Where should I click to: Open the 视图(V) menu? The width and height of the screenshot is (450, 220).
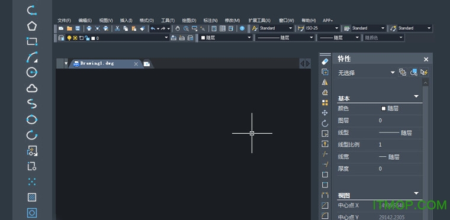pos(106,20)
